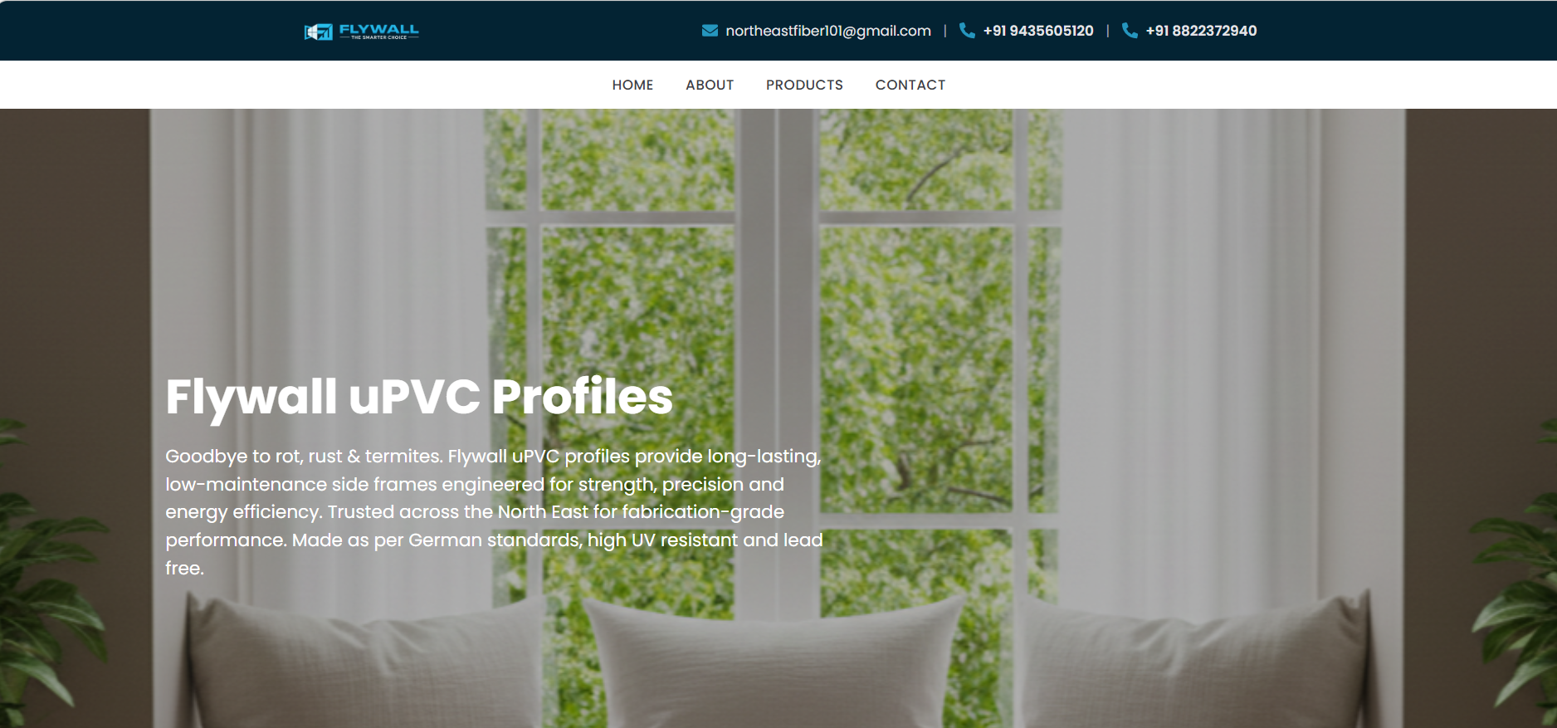Call the number +91 9435605120

(1038, 31)
